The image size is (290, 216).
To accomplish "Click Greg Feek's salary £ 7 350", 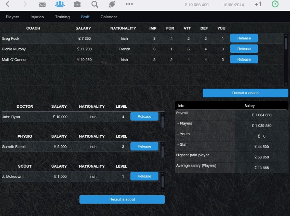I will (x=85, y=39).
